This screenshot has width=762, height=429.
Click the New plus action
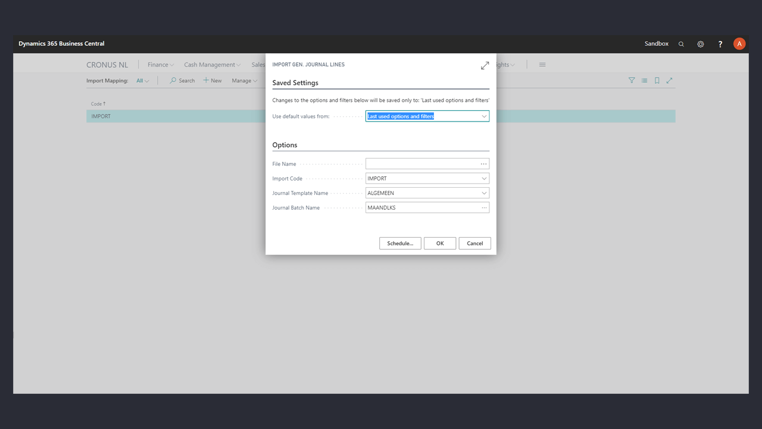click(x=213, y=80)
